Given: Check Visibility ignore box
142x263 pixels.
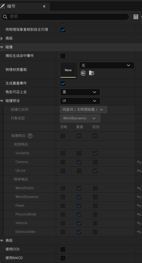Looking at the screenshot, I should tap(63, 153).
